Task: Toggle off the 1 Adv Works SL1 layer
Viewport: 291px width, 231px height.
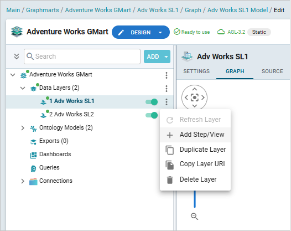Action: click(x=152, y=102)
